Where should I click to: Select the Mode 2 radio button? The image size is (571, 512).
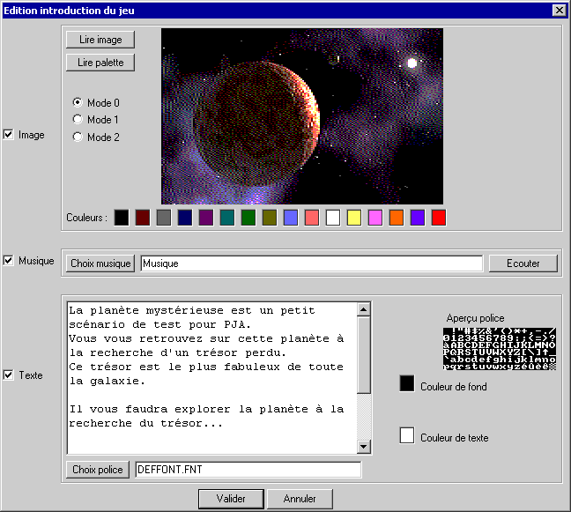click(x=78, y=137)
